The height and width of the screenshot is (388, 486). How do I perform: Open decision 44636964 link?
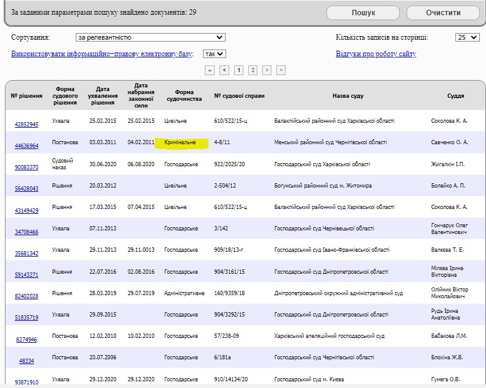tap(26, 146)
